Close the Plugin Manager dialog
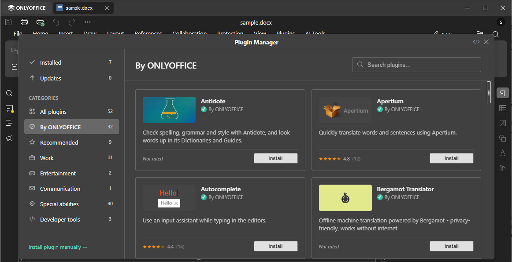 pos(486,42)
